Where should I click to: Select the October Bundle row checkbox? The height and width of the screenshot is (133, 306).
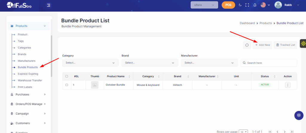click(x=67, y=85)
